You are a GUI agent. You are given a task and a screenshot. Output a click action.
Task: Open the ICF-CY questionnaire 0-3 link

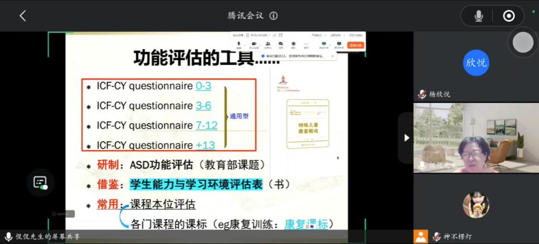[203, 86]
